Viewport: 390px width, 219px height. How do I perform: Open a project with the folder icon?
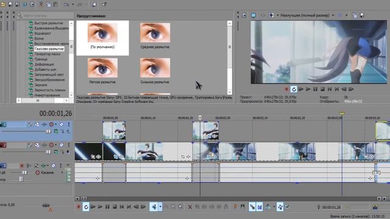point(3,4)
